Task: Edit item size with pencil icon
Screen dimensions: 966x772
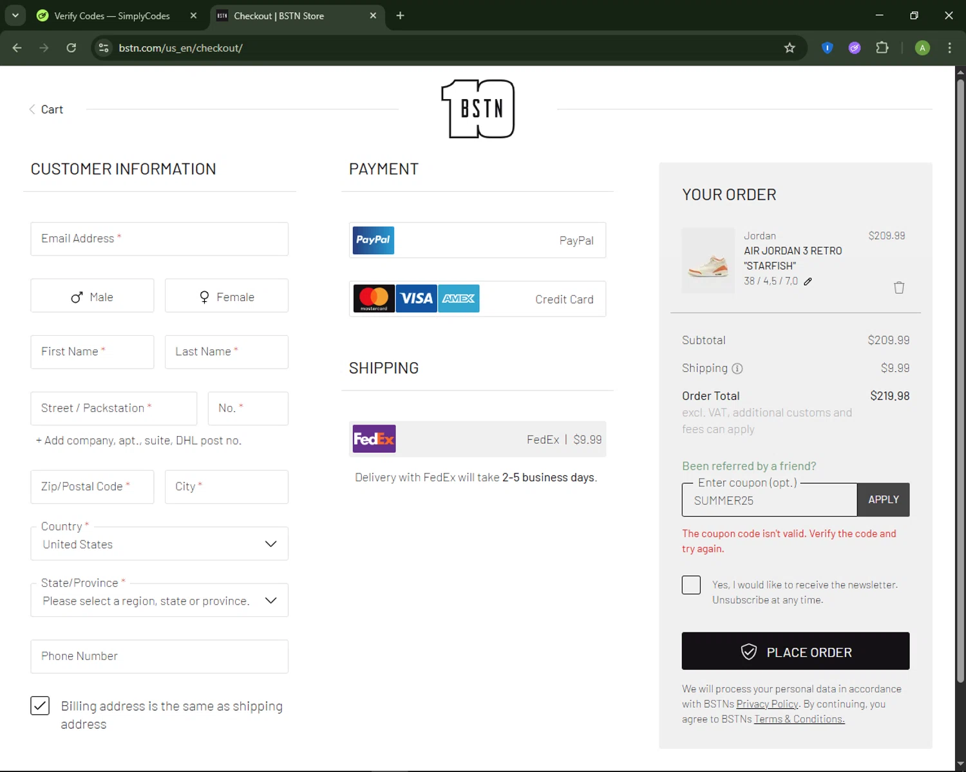Action: click(x=808, y=281)
